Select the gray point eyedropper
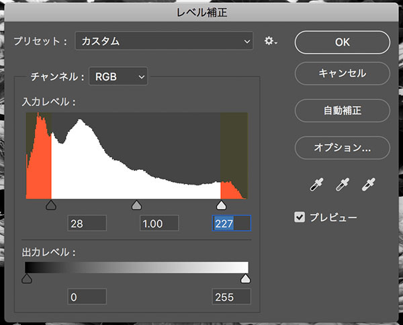 342,185
